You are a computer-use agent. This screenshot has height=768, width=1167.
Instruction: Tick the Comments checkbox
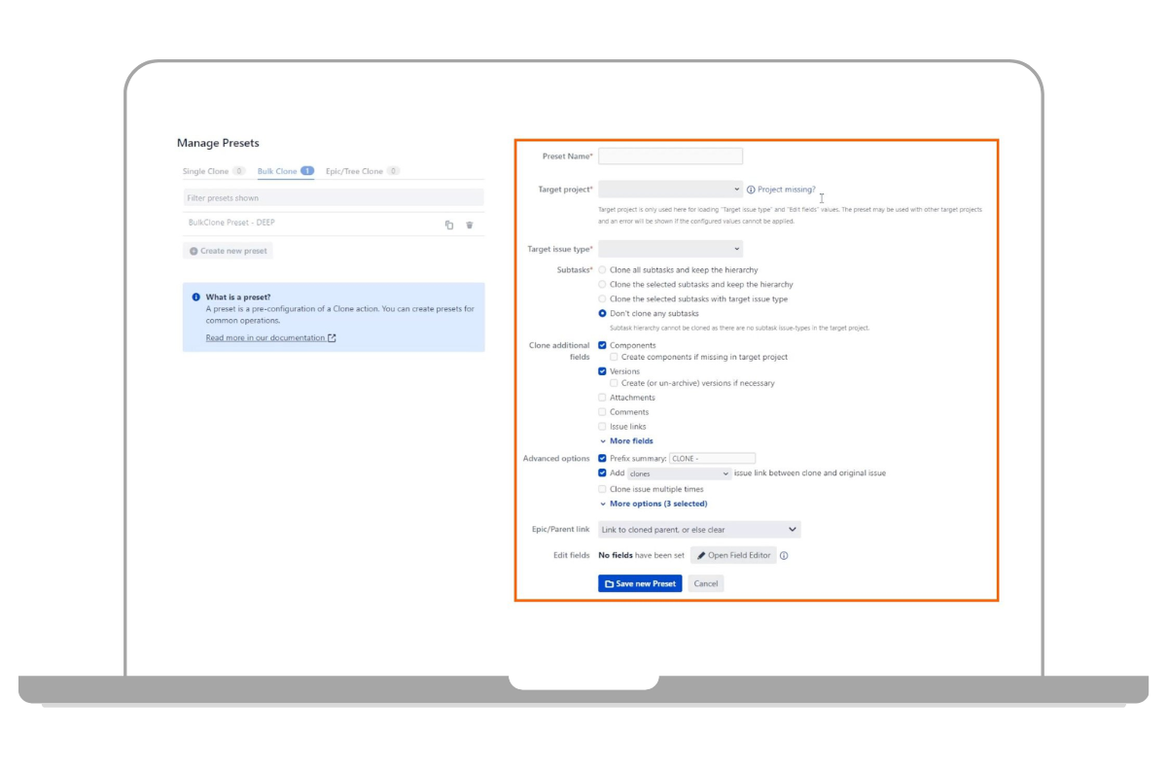(x=603, y=412)
